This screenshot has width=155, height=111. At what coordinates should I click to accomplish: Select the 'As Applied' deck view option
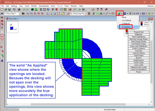coord(126,27)
